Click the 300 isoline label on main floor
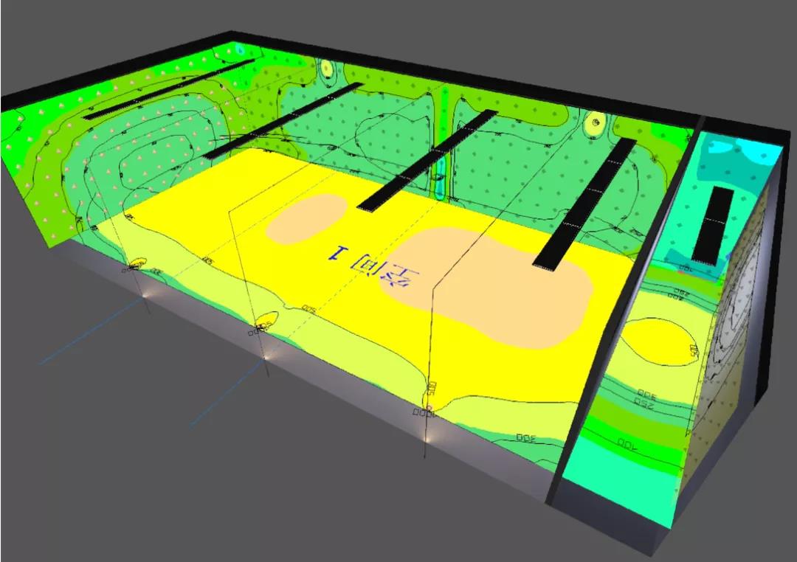Screen dimensions: 797x562 click(525, 438)
